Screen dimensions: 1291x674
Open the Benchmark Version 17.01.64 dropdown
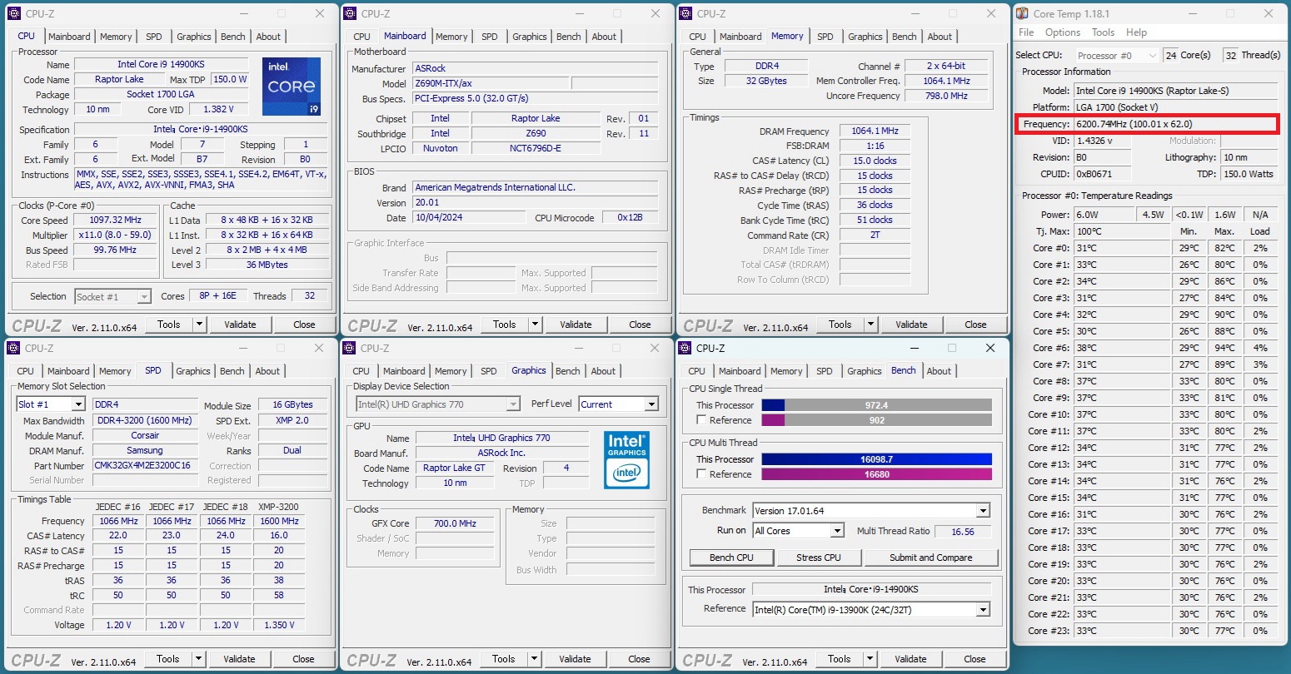pos(983,511)
